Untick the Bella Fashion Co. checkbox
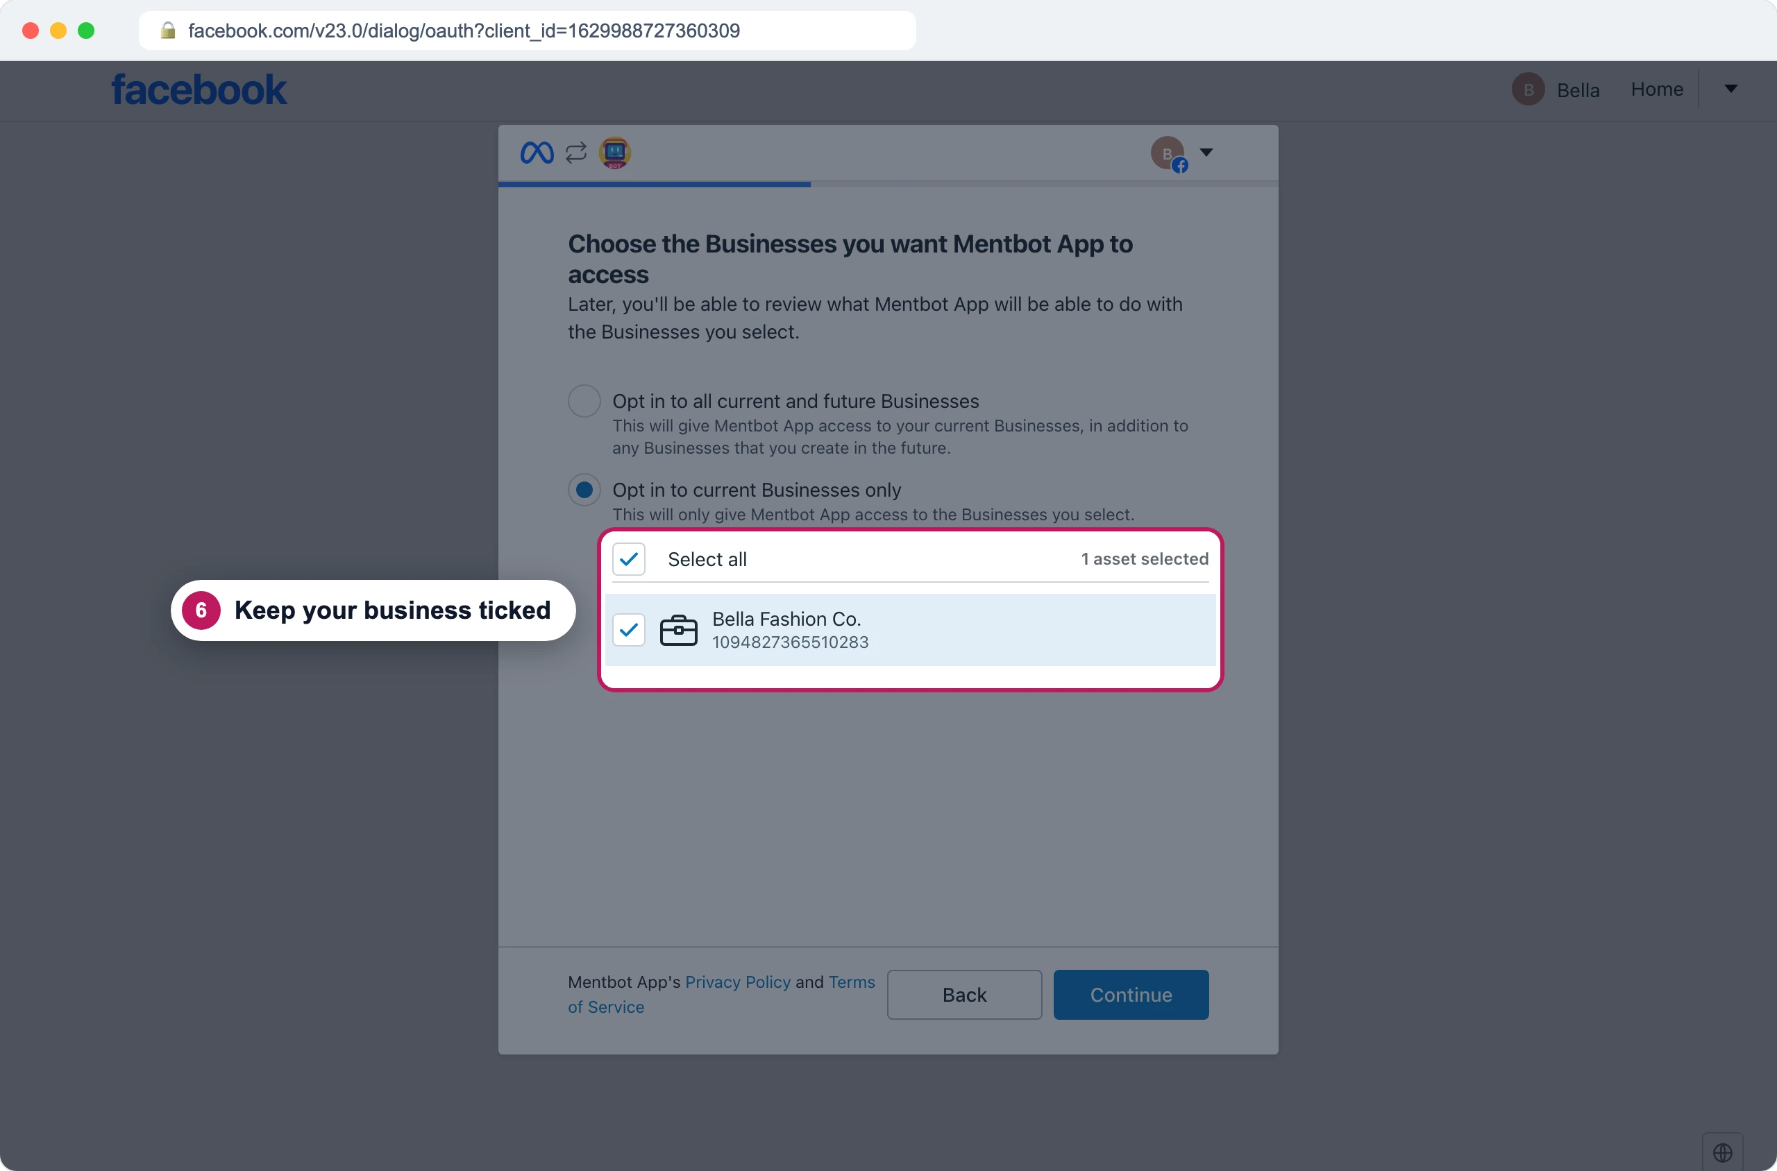 click(628, 630)
